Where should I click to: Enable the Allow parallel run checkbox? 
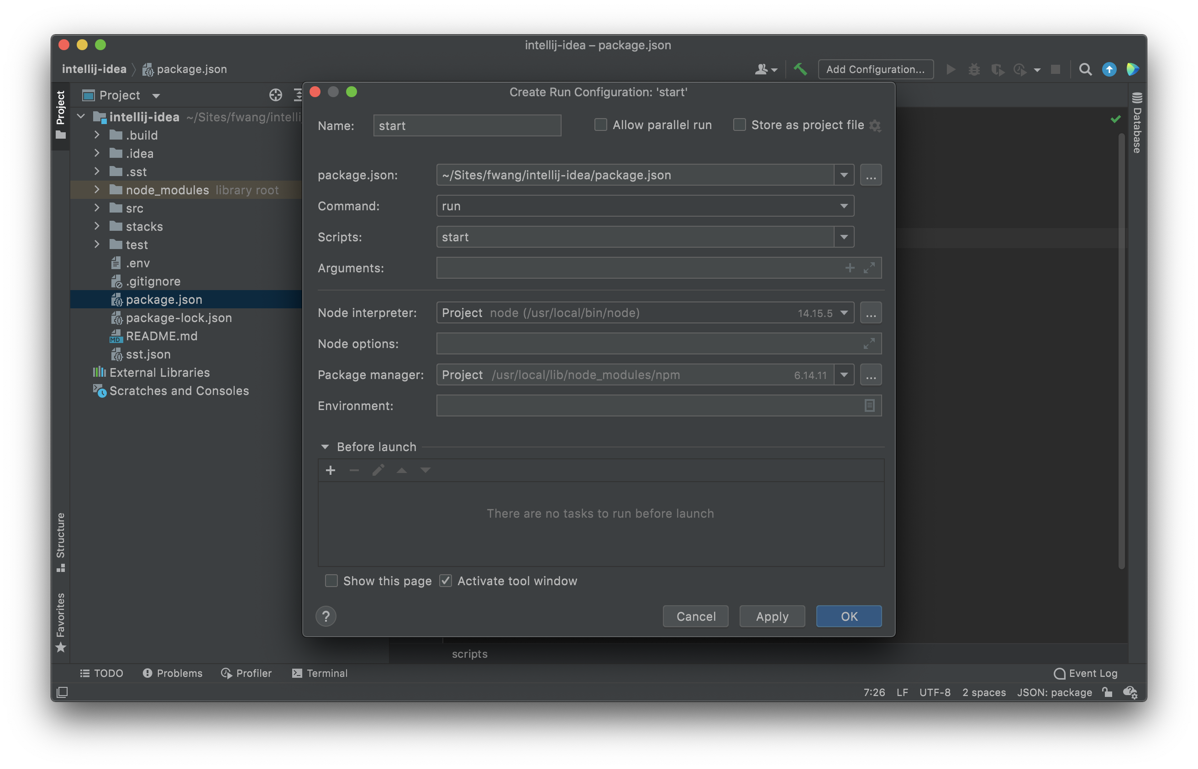[600, 125]
